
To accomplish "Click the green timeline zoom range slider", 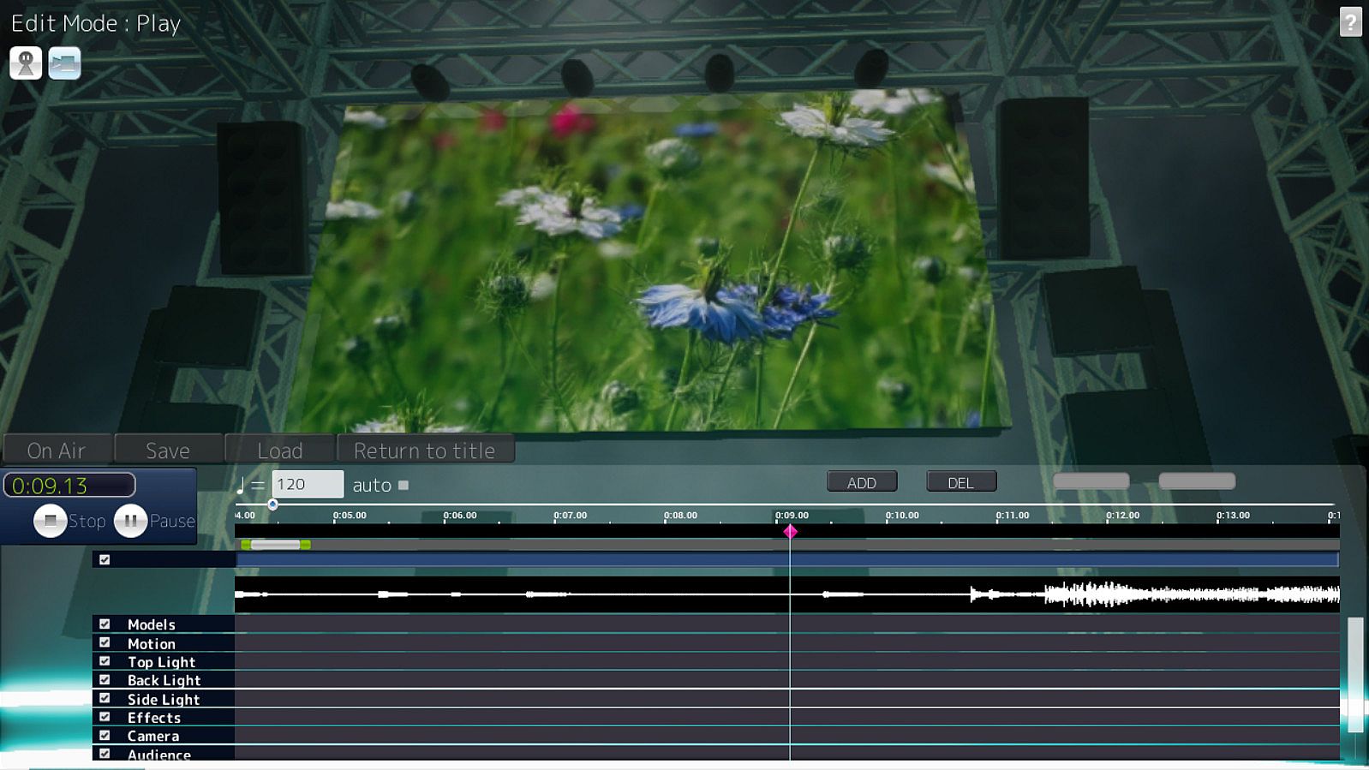I will (x=275, y=545).
